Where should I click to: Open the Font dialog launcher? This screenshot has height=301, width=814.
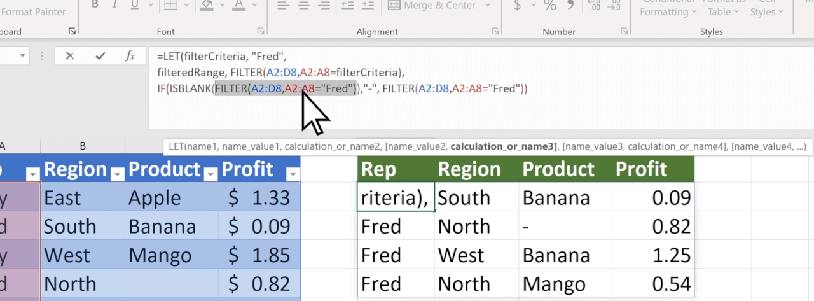click(x=261, y=31)
